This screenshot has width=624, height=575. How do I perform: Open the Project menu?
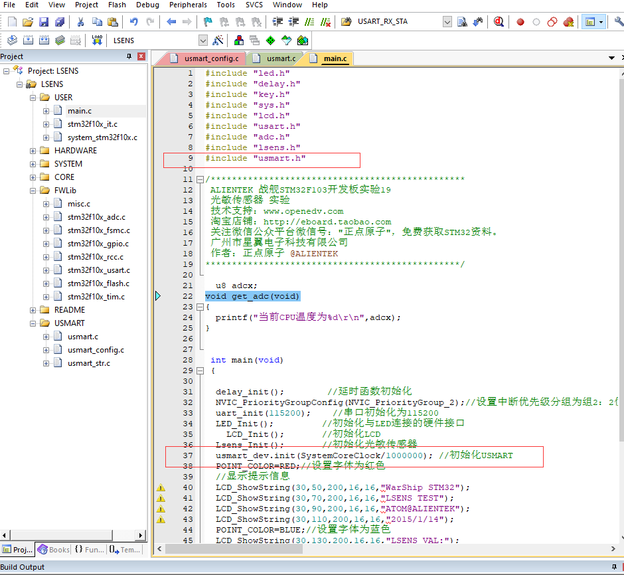click(86, 5)
